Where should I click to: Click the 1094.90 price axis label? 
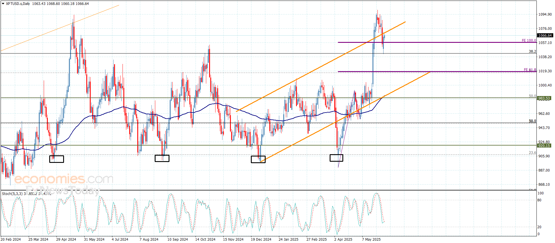coord(545,14)
